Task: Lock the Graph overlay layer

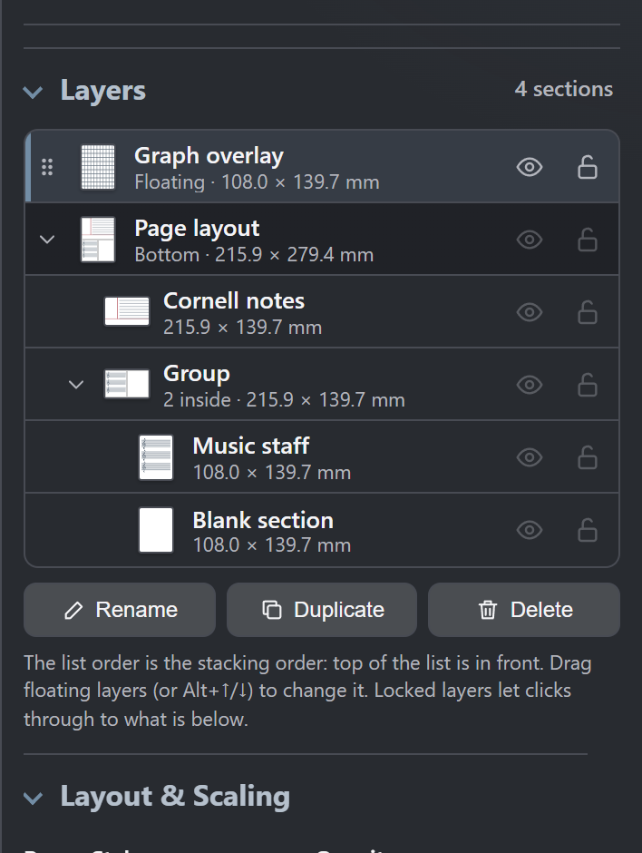Action: click(587, 167)
